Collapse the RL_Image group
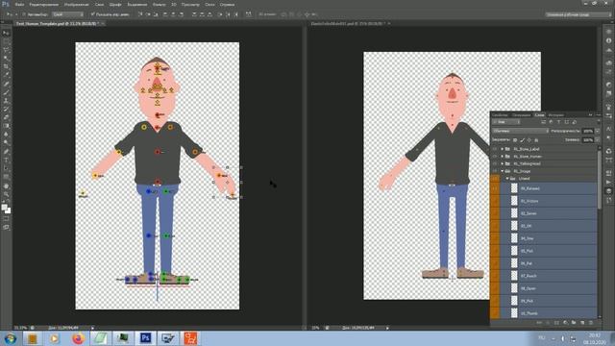This screenshot has height=346, width=615. [503, 171]
